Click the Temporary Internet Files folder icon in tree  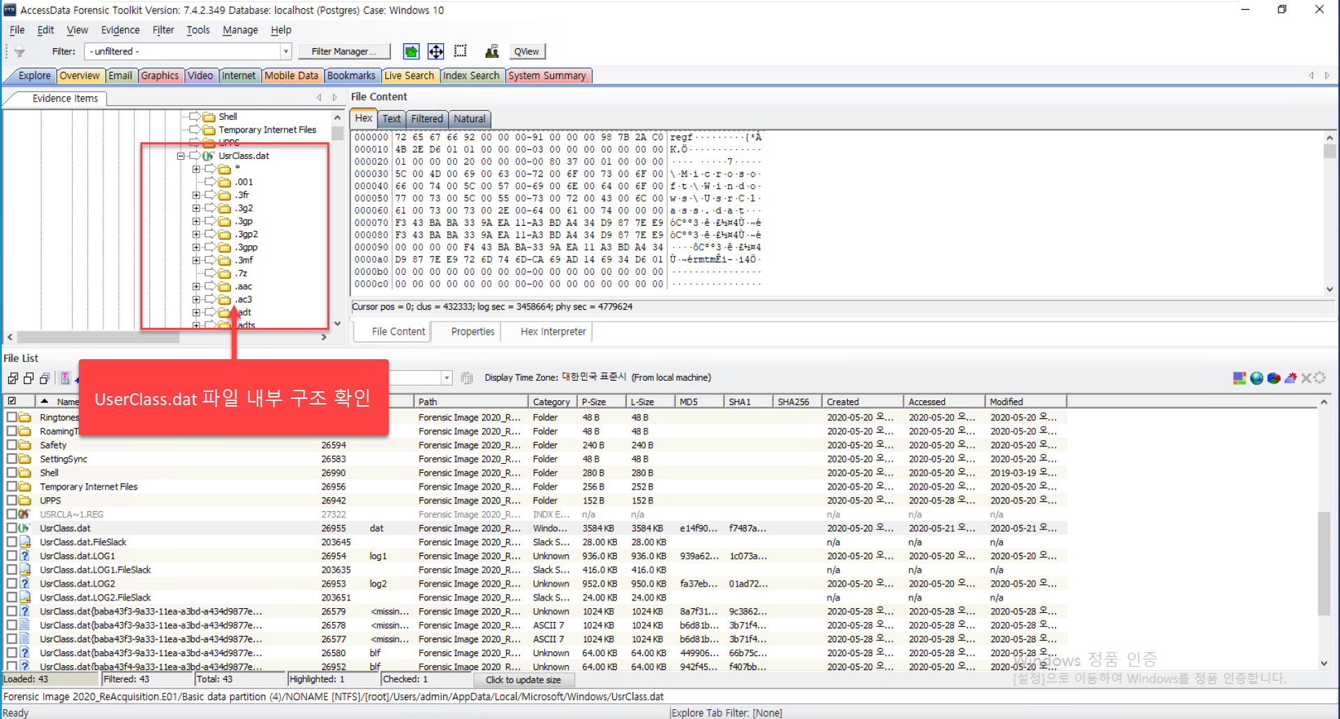[x=209, y=130]
